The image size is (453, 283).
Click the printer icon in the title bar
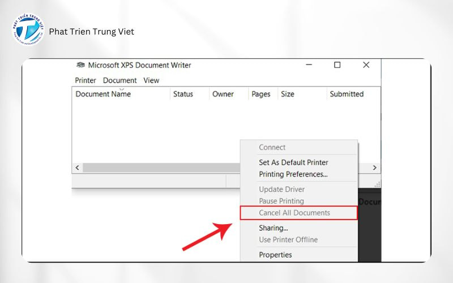point(80,65)
